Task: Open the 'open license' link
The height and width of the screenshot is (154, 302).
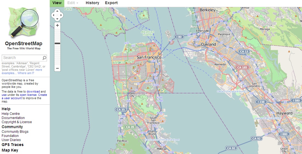Action: coord(28,95)
